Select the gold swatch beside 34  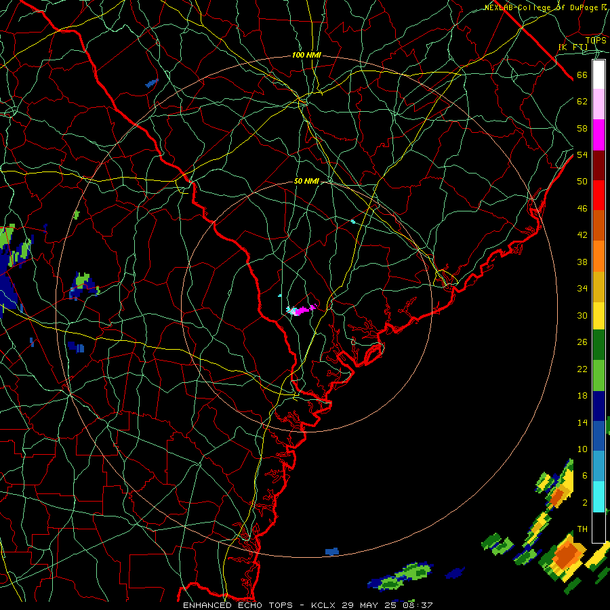598,287
